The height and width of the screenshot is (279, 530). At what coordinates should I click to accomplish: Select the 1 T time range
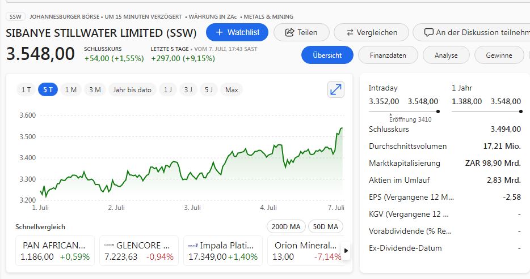coord(26,89)
